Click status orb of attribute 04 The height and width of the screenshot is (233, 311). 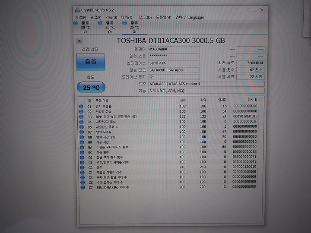tap(82, 122)
